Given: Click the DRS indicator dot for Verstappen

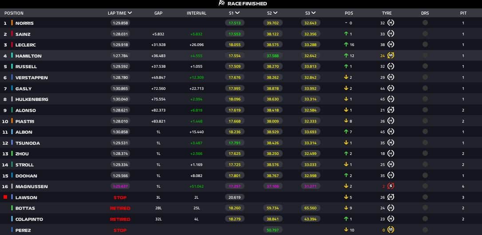Looking at the screenshot, I should point(425,77).
